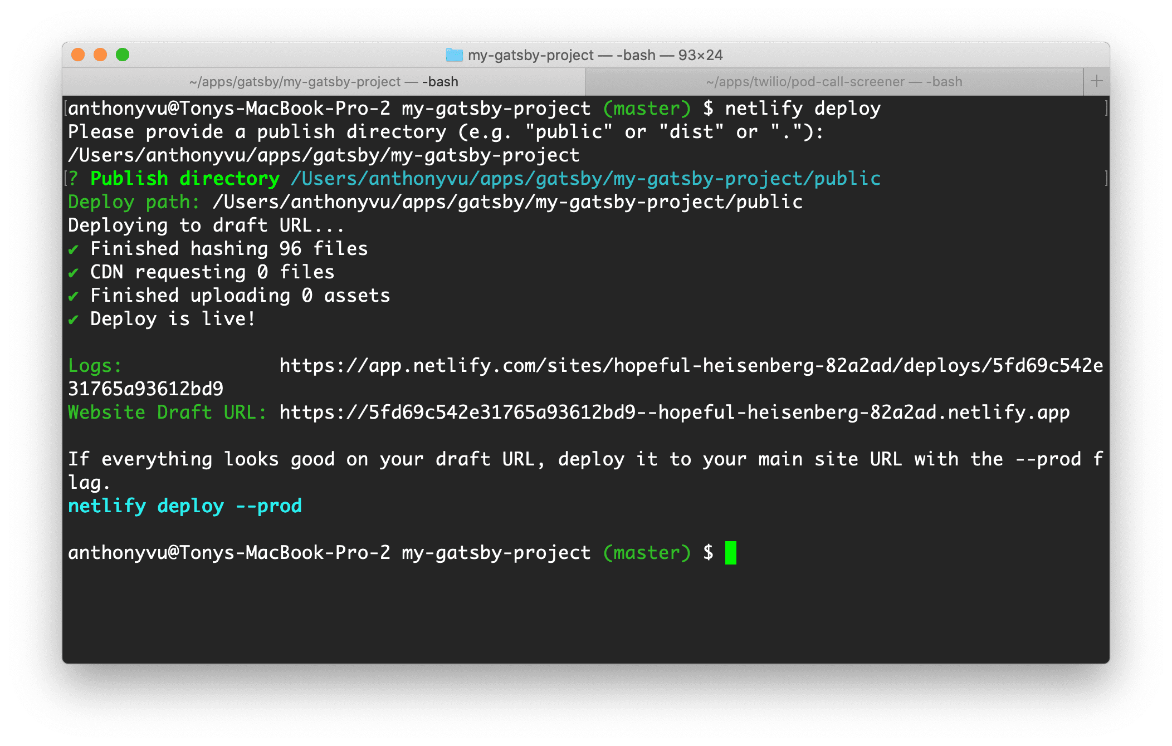This screenshot has width=1172, height=746.
Task: Click 'Finished uploading 0 assets' line
Action: [x=240, y=296]
